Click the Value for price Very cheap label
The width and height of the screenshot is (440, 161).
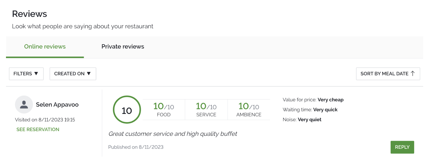(313, 100)
